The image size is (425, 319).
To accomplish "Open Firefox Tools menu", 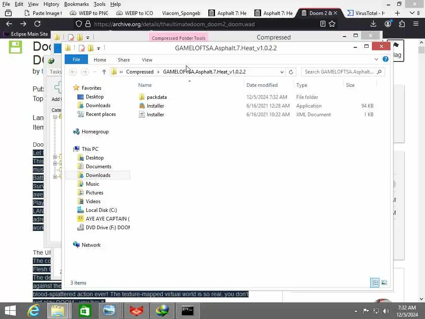I will 100,4.
